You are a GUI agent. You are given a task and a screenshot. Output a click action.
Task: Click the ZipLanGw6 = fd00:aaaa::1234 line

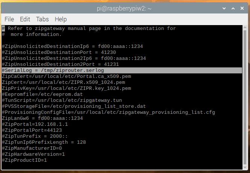(x=42, y=118)
